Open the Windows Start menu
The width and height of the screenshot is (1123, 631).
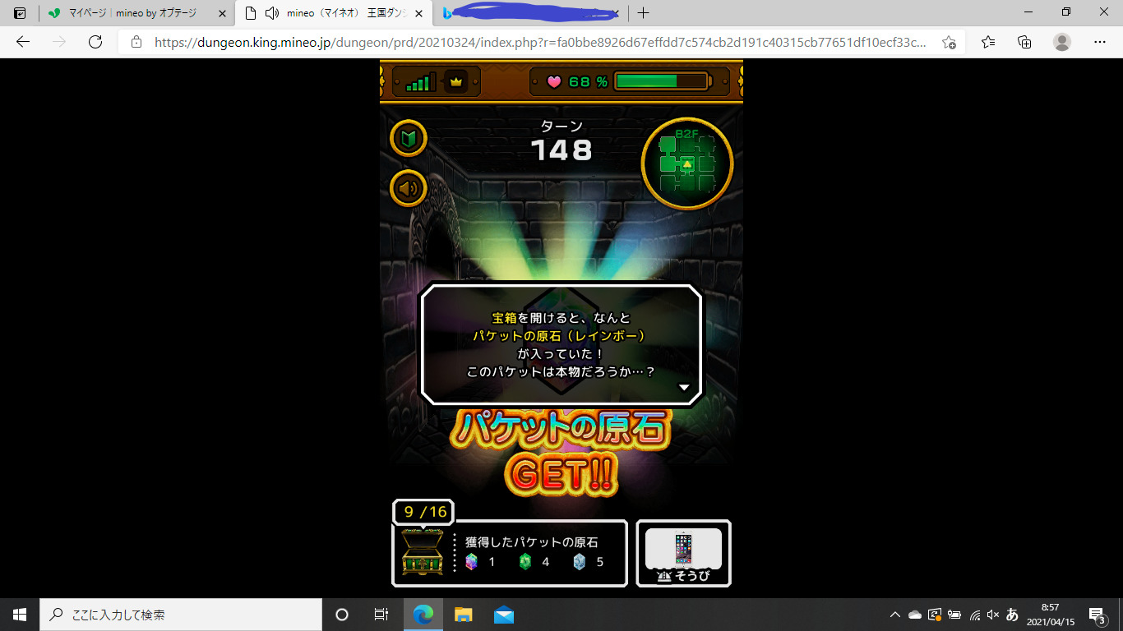(x=20, y=615)
